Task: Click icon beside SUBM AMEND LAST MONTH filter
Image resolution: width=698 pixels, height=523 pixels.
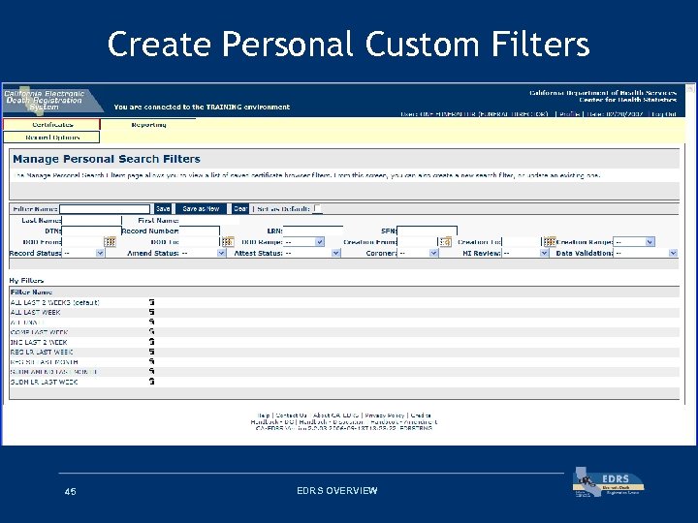Action: [x=151, y=371]
